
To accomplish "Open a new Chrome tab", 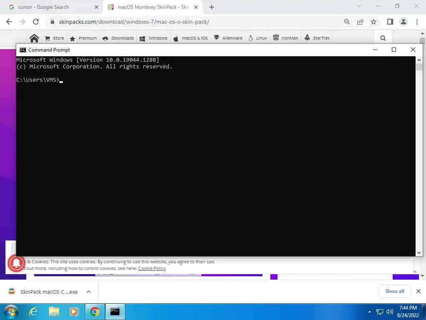I will point(212,7).
